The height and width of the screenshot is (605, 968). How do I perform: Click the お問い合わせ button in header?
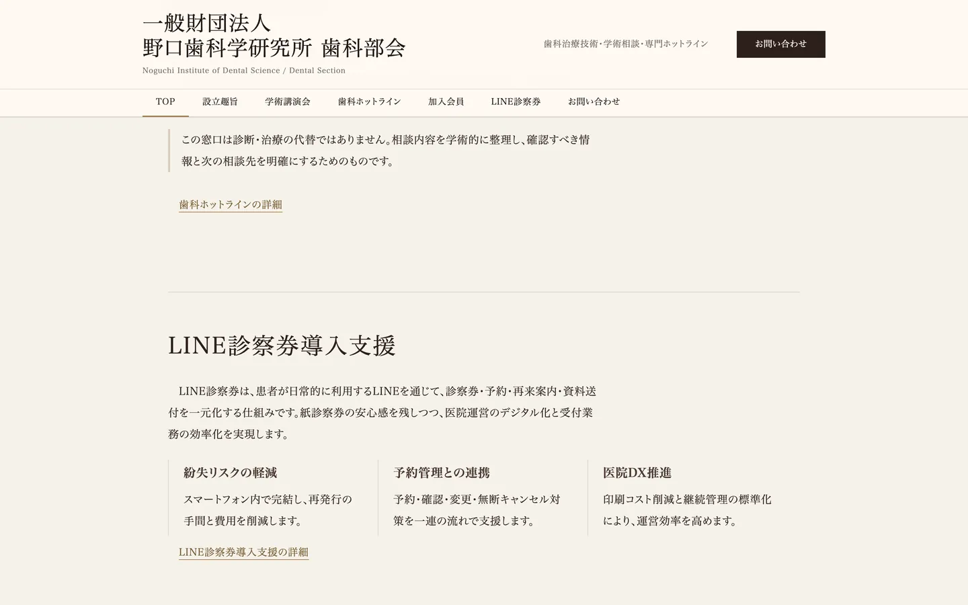[x=780, y=44]
